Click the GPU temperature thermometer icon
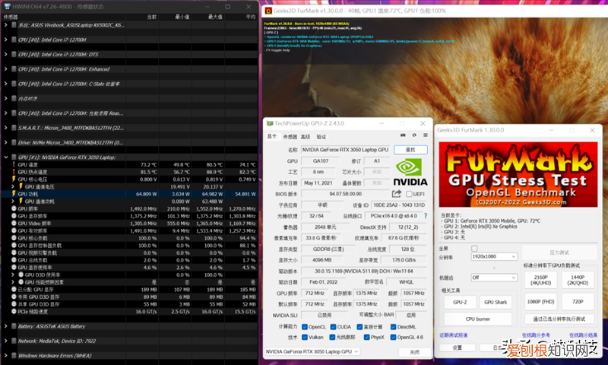Screen dimensions: 608x365 point(12,164)
